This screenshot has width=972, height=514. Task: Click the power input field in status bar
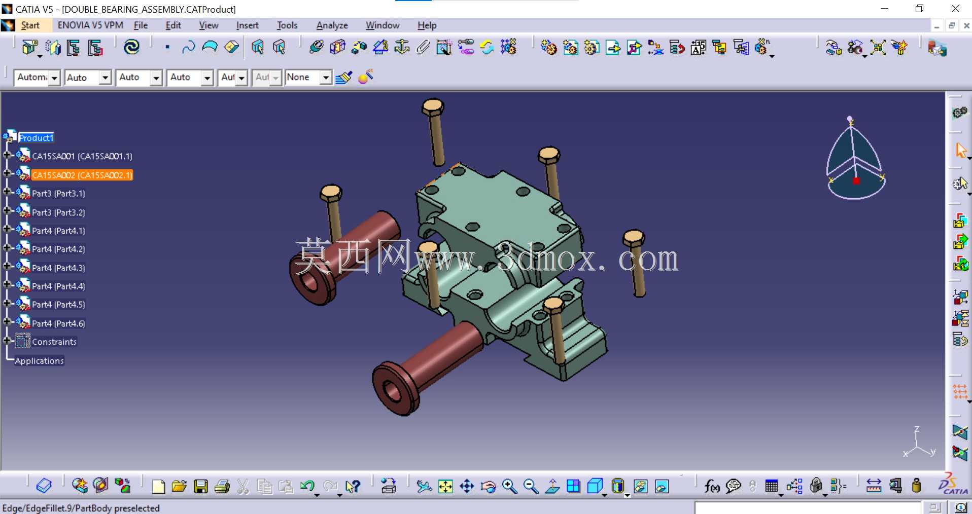click(807, 507)
